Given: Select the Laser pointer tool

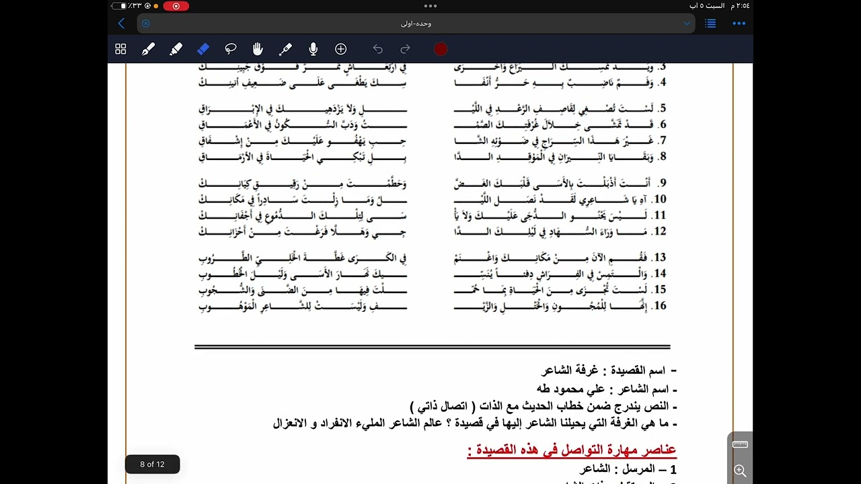Looking at the screenshot, I should point(285,49).
